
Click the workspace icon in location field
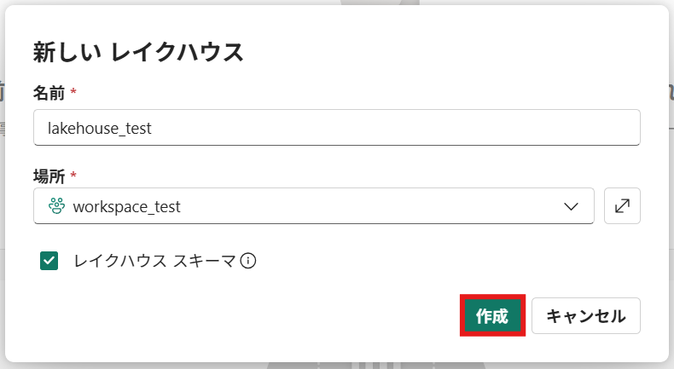tap(57, 206)
